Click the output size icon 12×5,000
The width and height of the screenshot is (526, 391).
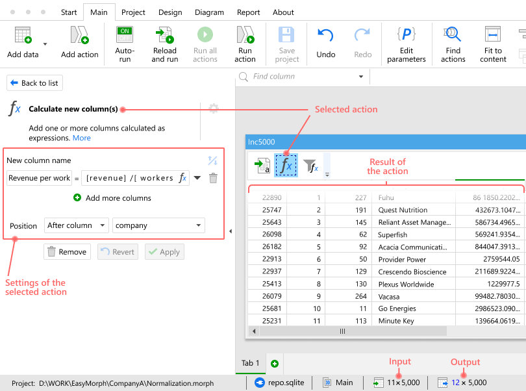[x=442, y=383]
